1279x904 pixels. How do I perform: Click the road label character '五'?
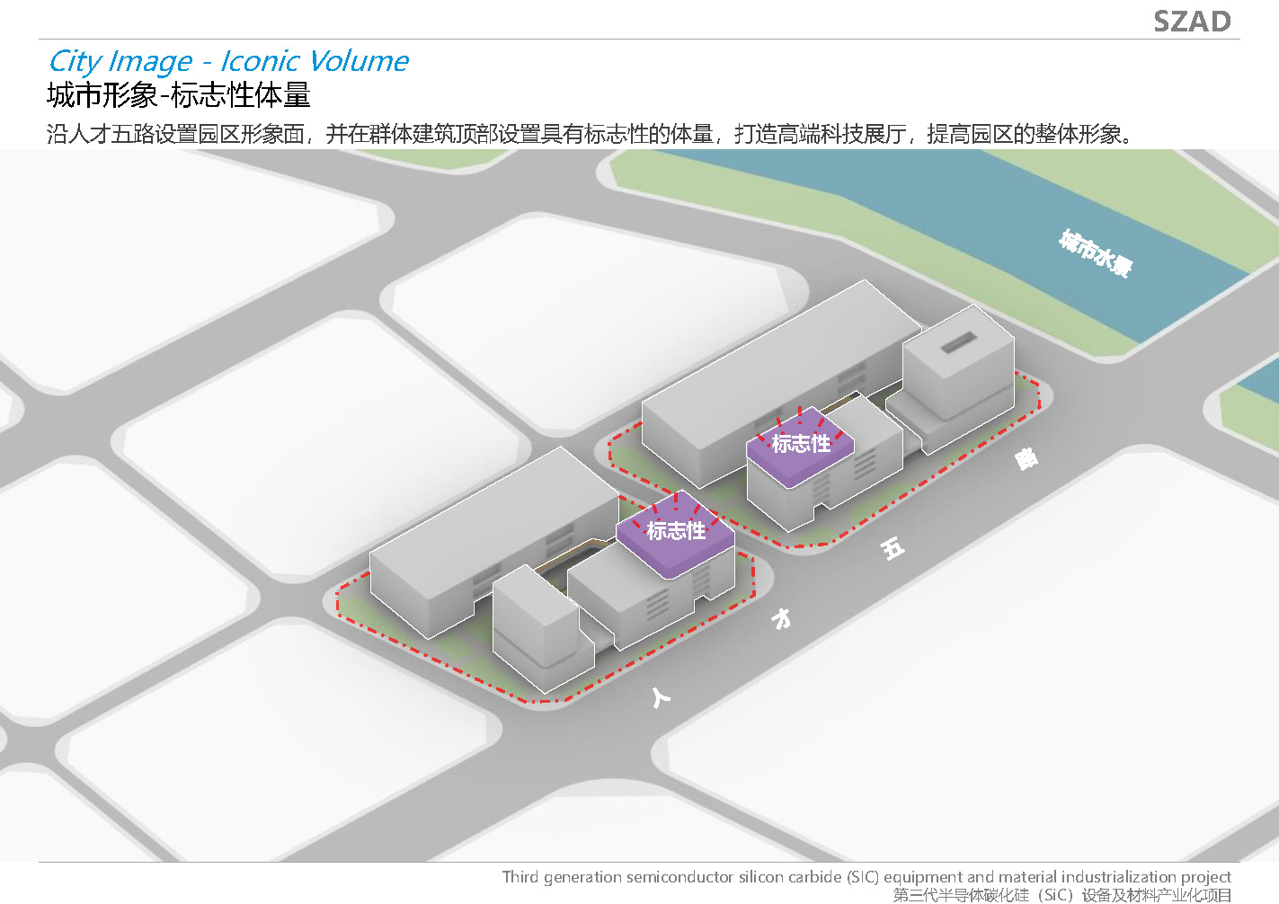click(892, 547)
